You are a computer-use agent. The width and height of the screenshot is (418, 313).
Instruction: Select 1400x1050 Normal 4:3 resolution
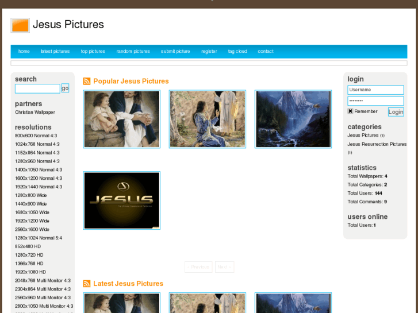(39, 169)
